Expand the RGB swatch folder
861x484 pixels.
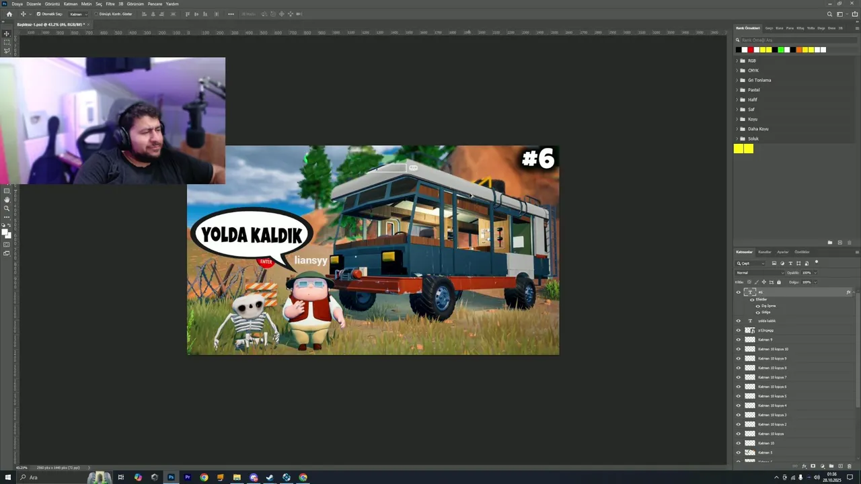(736, 61)
